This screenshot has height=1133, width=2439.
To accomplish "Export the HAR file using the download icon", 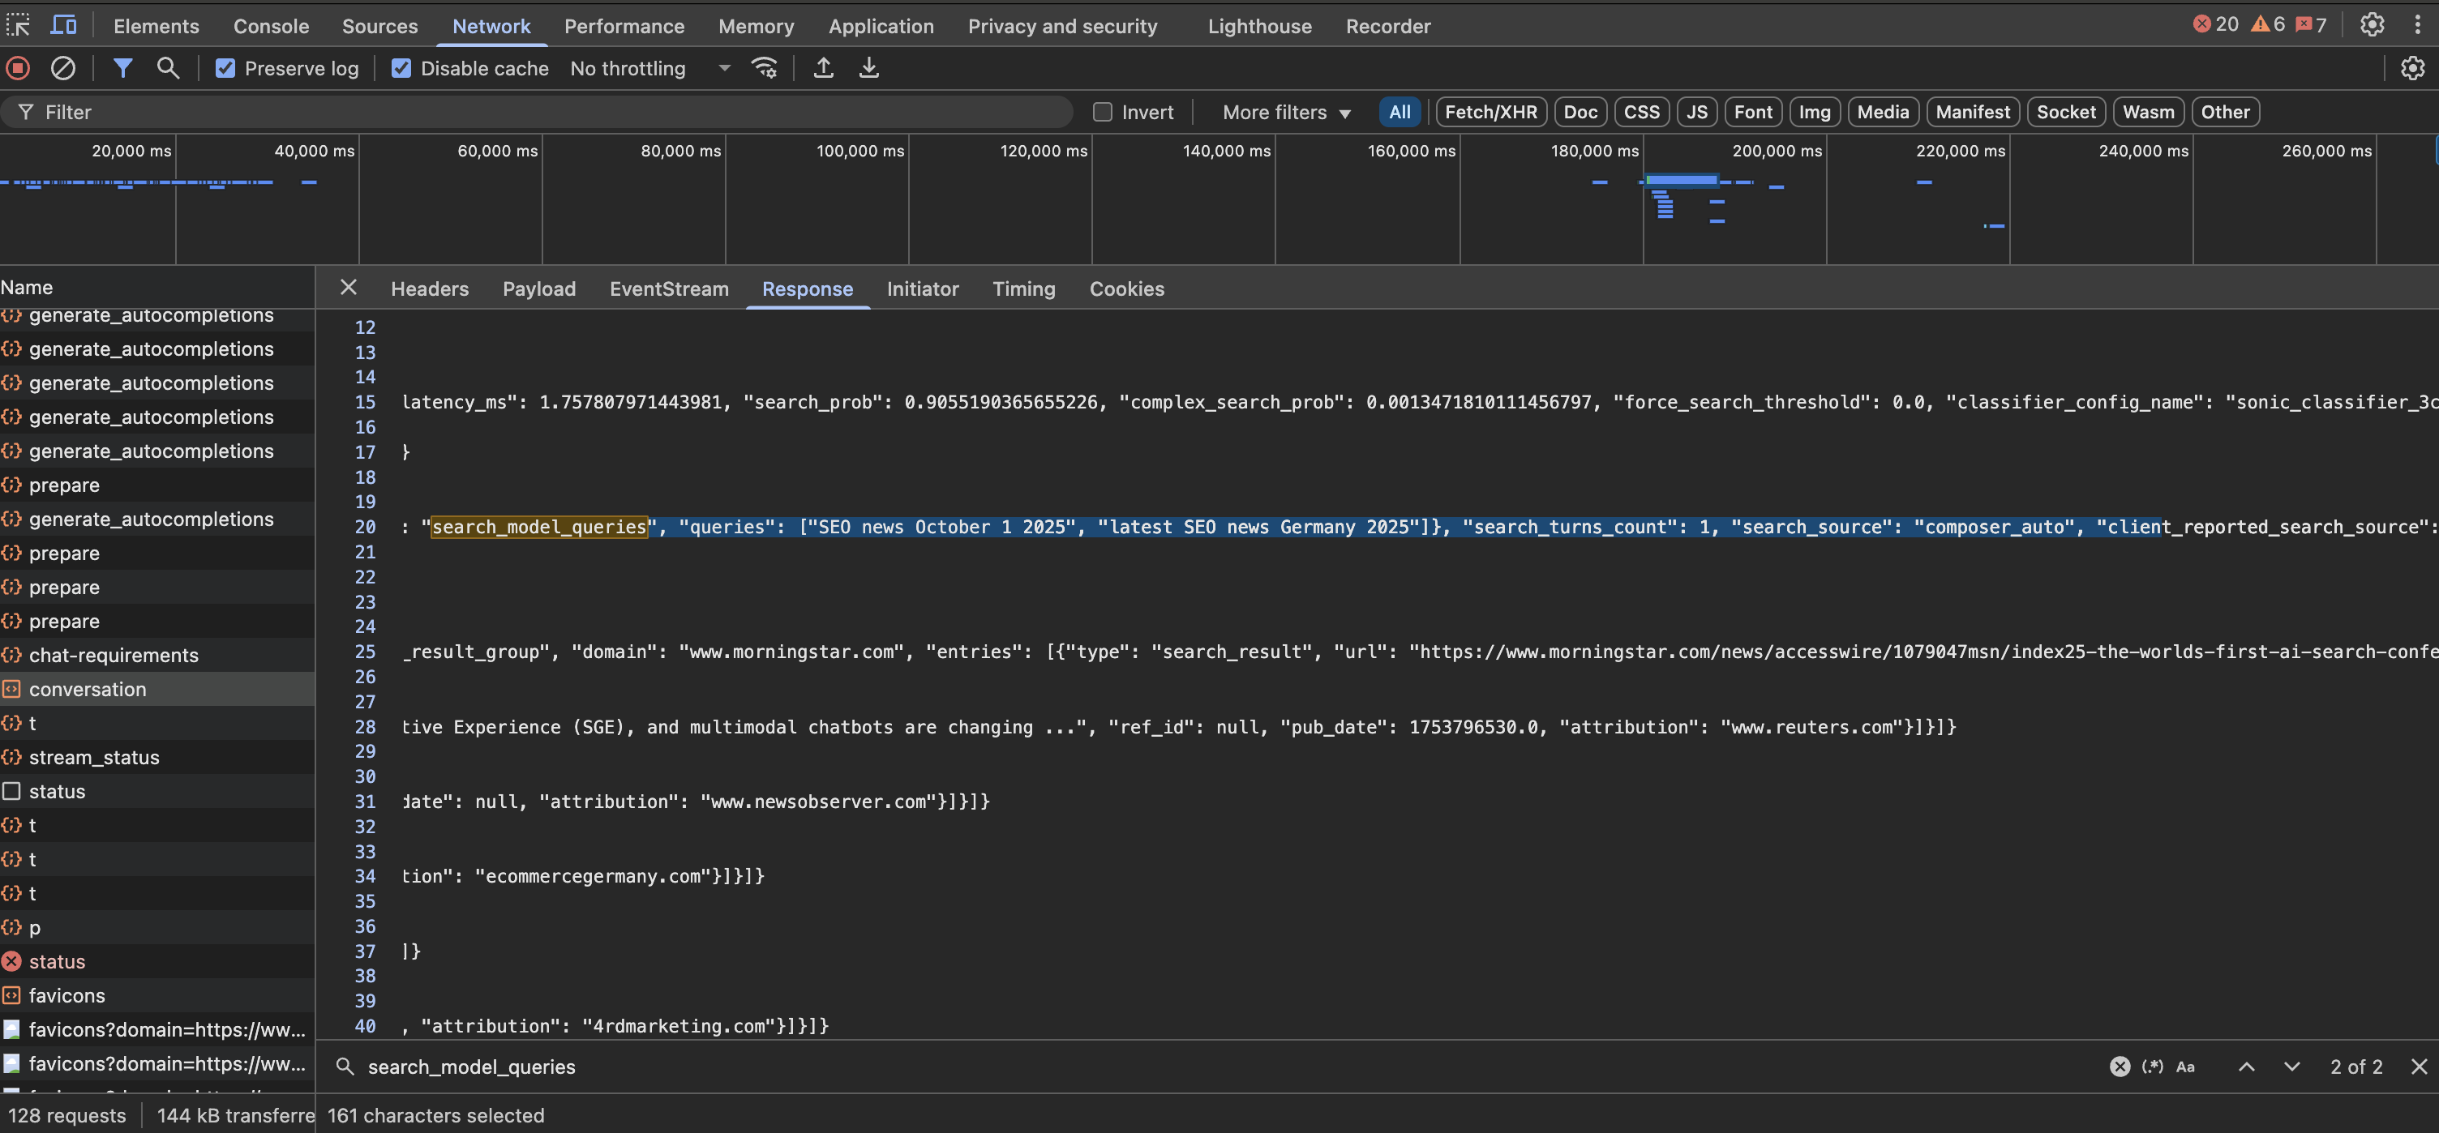I will click(x=868, y=67).
